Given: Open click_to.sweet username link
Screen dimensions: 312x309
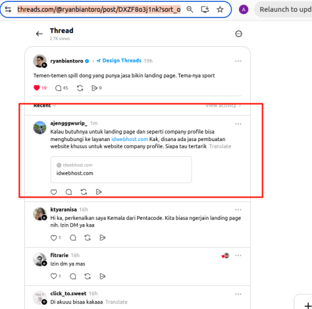Looking at the screenshot, I should tap(68, 293).
